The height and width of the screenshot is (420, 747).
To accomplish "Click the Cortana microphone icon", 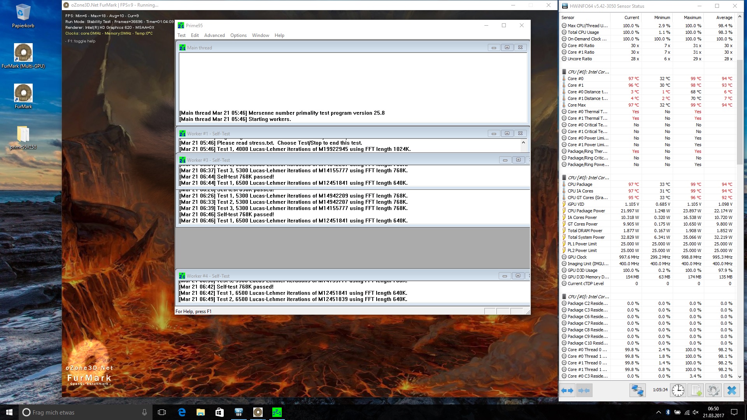I will [144, 412].
